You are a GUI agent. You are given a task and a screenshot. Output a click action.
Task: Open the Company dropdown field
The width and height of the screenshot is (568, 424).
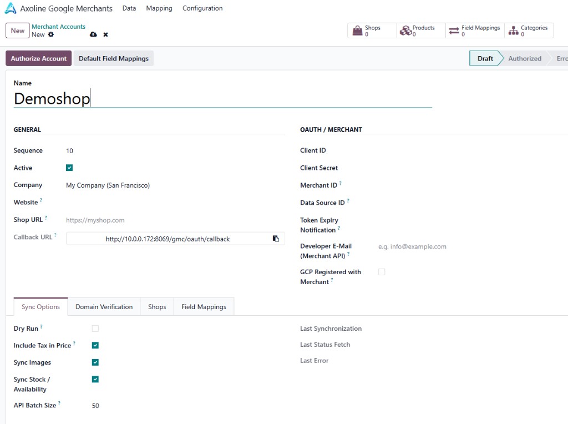click(175, 185)
